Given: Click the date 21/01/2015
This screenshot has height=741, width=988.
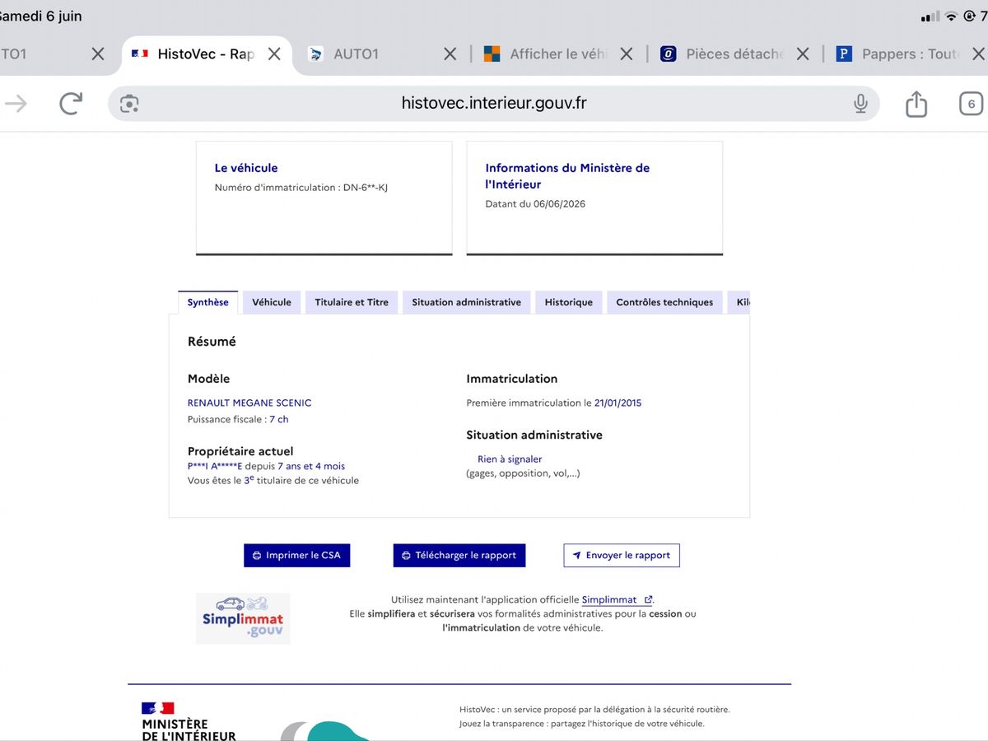Looking at the screenshot, I should 617,403.
